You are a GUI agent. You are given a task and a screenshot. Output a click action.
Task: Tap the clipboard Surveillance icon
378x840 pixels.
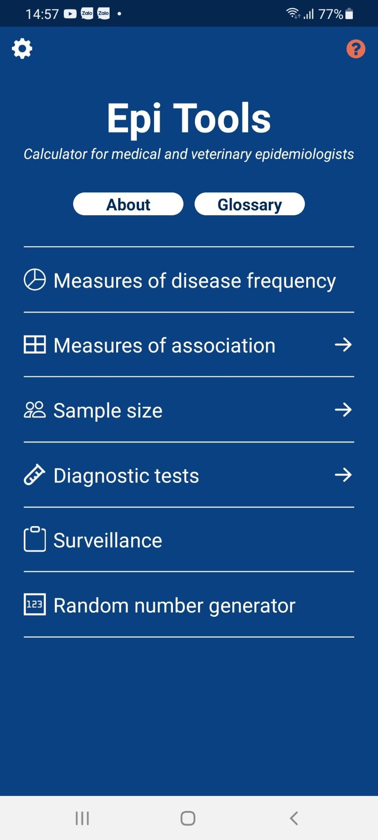pos(35,539)
